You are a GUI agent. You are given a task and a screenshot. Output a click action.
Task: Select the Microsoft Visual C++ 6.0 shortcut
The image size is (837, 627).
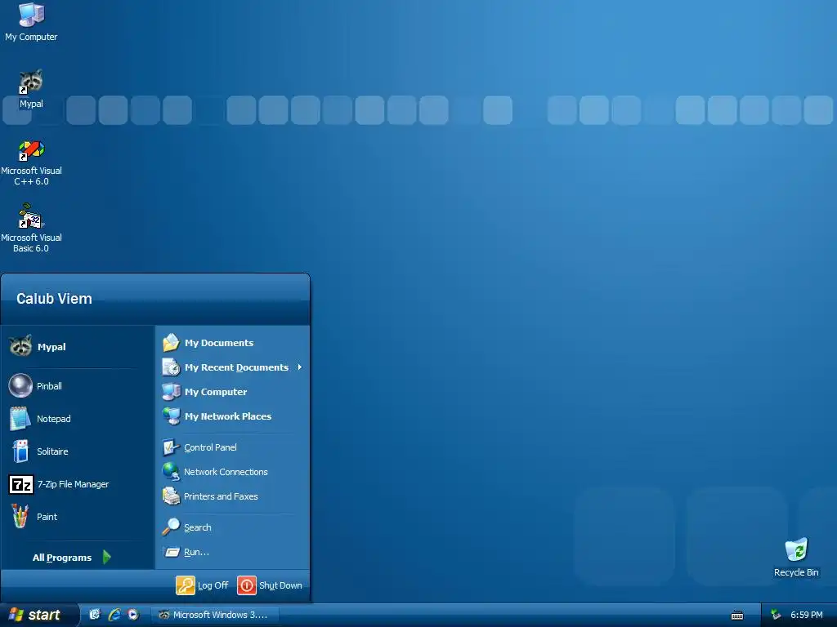[31, 163]
